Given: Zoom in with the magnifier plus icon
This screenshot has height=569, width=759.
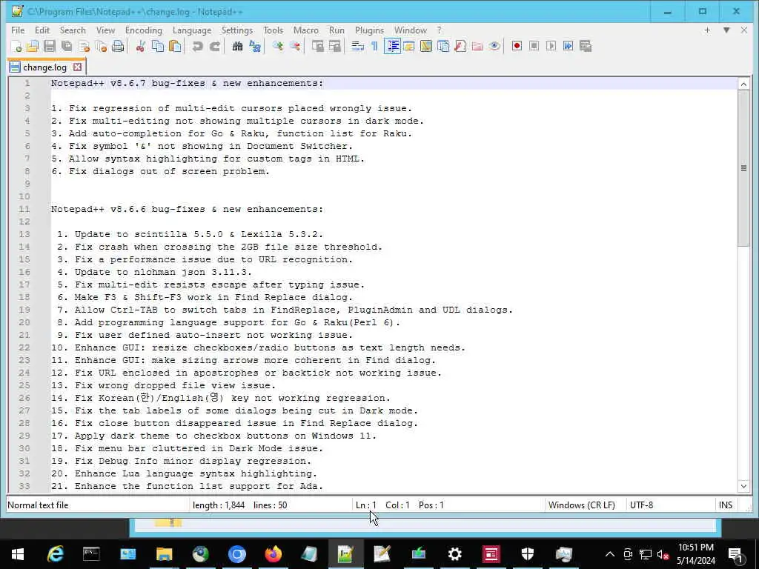Looking at the screenshot, I should pyautogui.click(x=278, y=47).
